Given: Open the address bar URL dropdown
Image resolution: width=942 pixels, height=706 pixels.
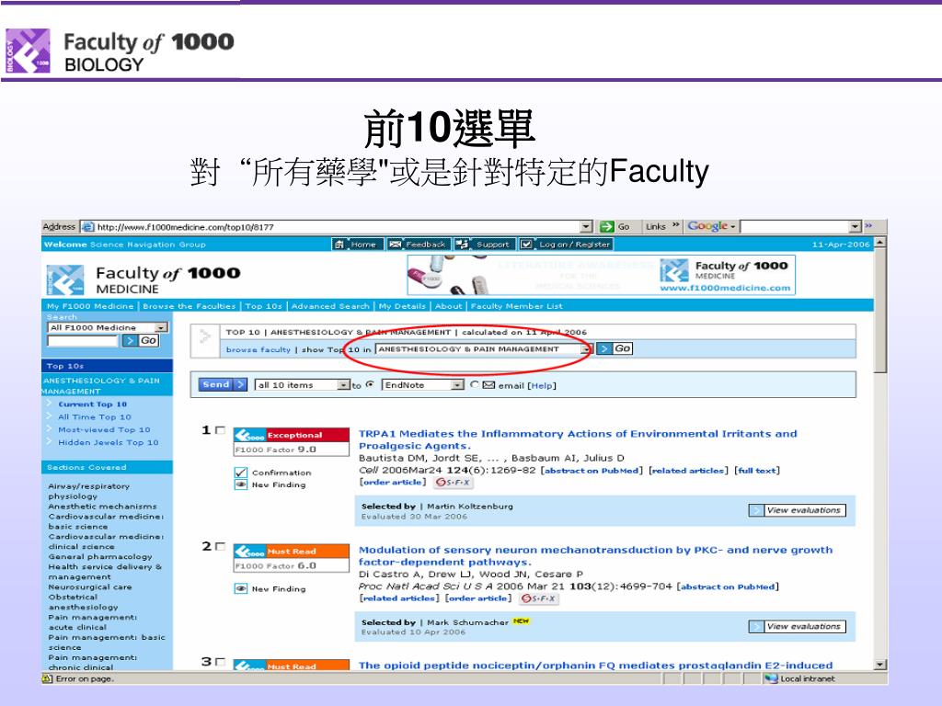Looking at the screenshot, I should tap(587, 227).
